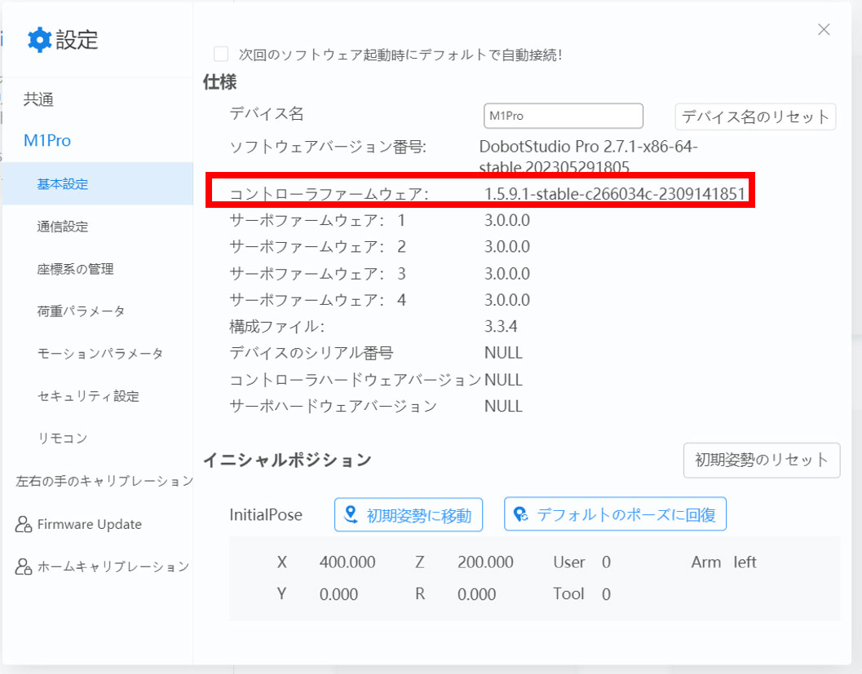
Task: Enable auto-connect on next software startup checkbox
Action: pos(221,55)
